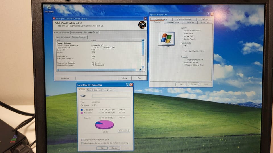Screen dimensions: 273x153
Task: Select the General tab in System Properties
Action: click(x=157, y=22)
